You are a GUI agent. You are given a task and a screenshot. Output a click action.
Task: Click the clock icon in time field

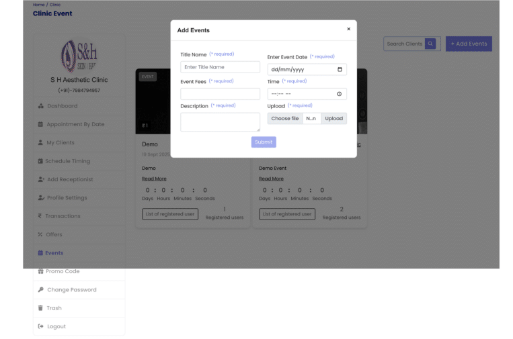(340, 94)
